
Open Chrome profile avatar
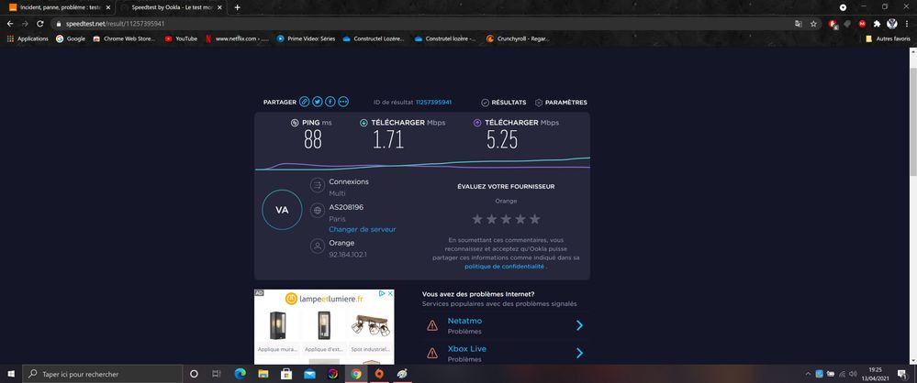coord(892,24)
